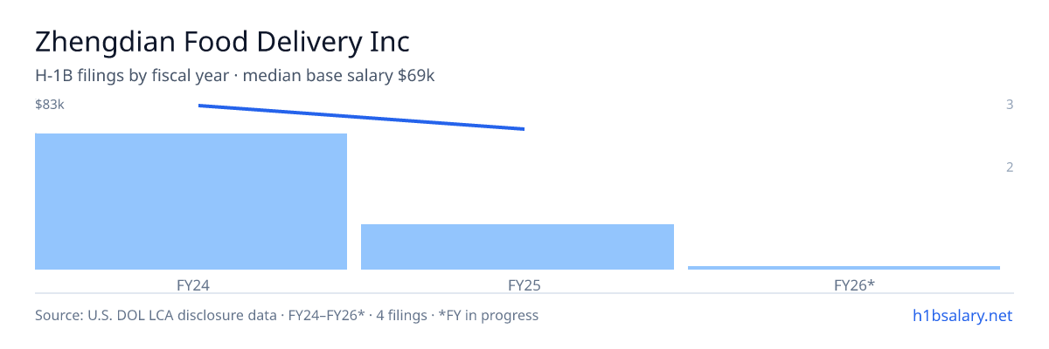The height and width of the screenshot is (349, 1049).
Task: Select the FY25 filings bar
Action: click(518, 247)
